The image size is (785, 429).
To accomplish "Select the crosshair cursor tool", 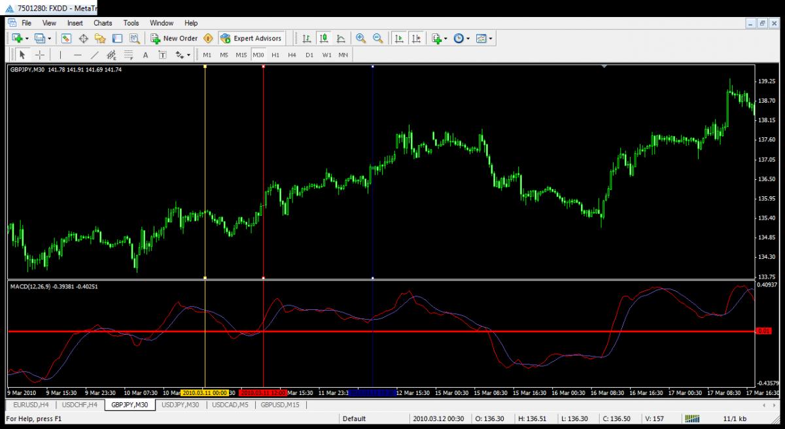I will [39, 55].
